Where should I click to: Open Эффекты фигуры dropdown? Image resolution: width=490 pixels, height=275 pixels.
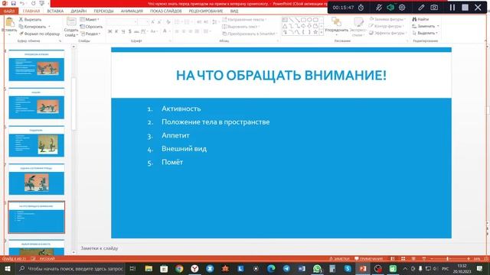click(x=387, y=33)
